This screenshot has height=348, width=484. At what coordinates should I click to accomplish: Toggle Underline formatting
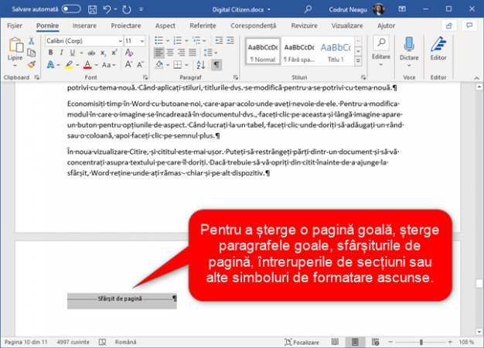click(72, 53)
